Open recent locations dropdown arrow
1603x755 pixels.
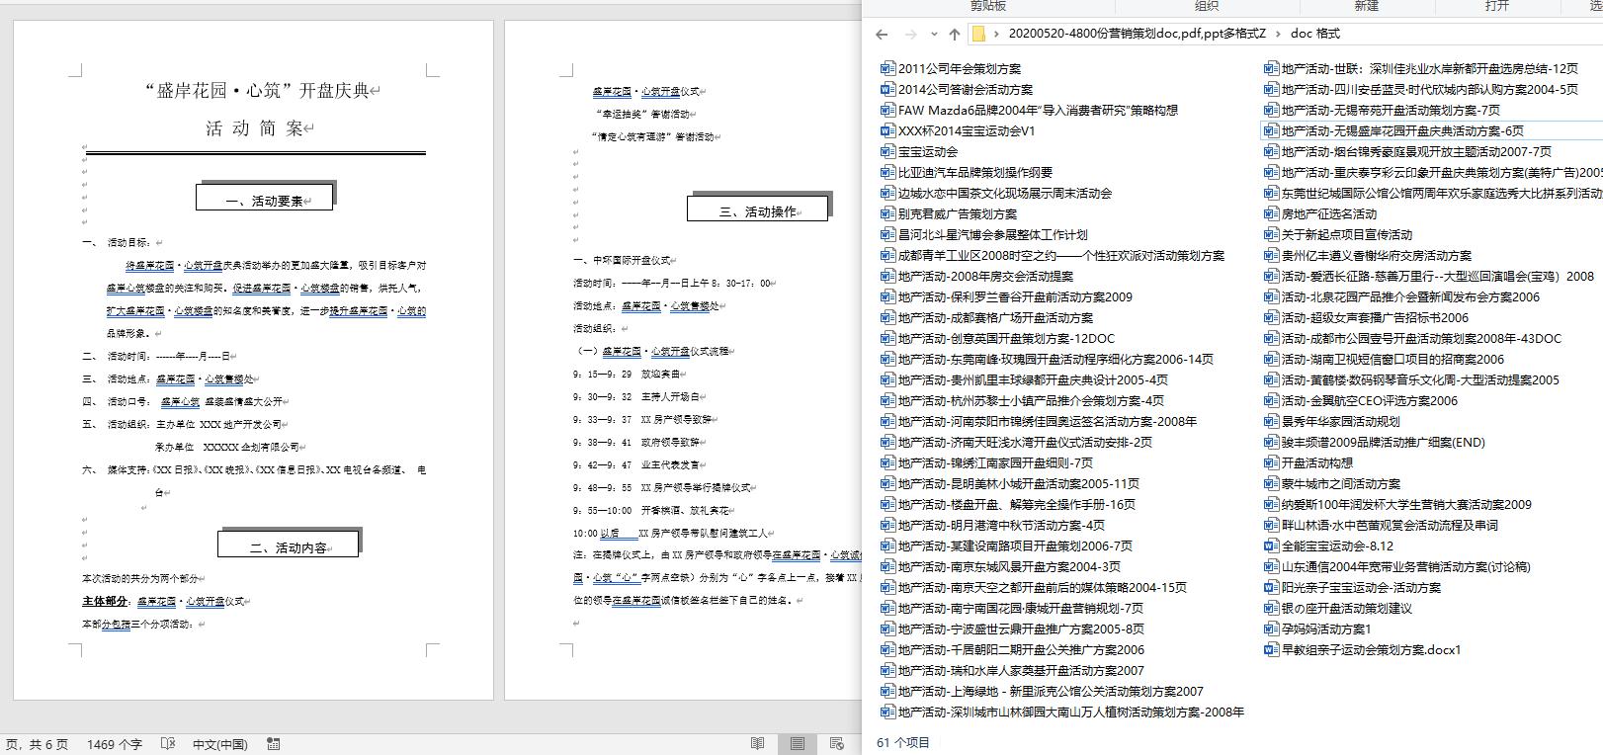pyautogui.click(x=934, y=34)
